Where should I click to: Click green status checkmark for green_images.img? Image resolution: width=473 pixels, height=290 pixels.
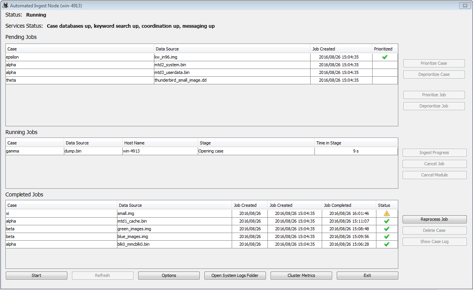386,229
